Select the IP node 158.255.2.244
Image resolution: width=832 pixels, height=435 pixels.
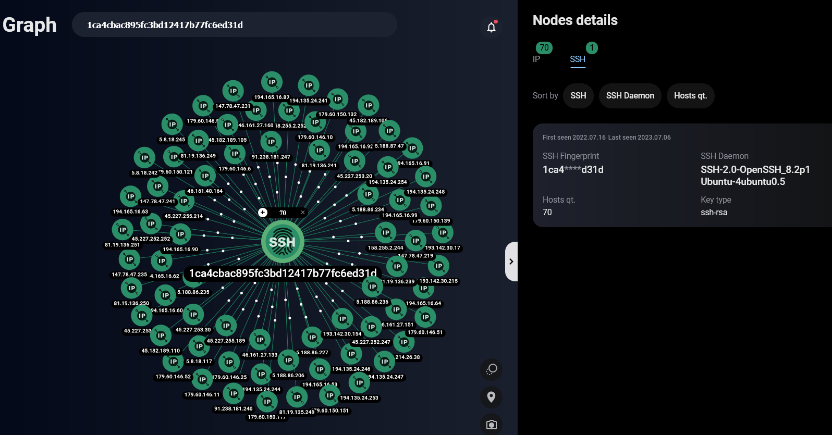[x=385, y=233]
